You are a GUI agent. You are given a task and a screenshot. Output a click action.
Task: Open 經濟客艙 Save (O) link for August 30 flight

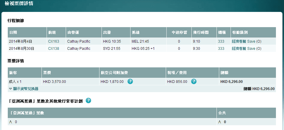click(x=246, y=48)
